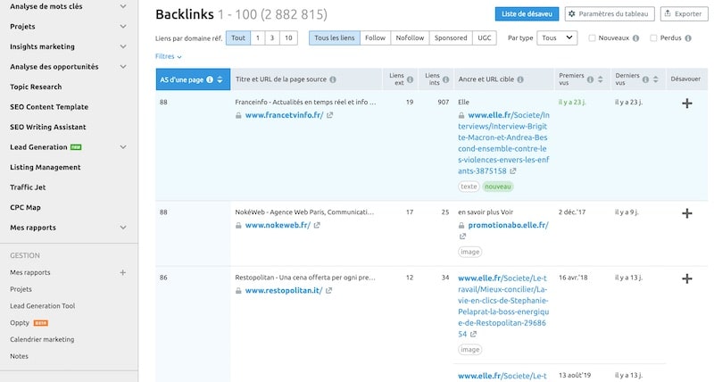
Task: Click info icon next to Liens ints
Action: pyautogui.click(x=445, y=79)
